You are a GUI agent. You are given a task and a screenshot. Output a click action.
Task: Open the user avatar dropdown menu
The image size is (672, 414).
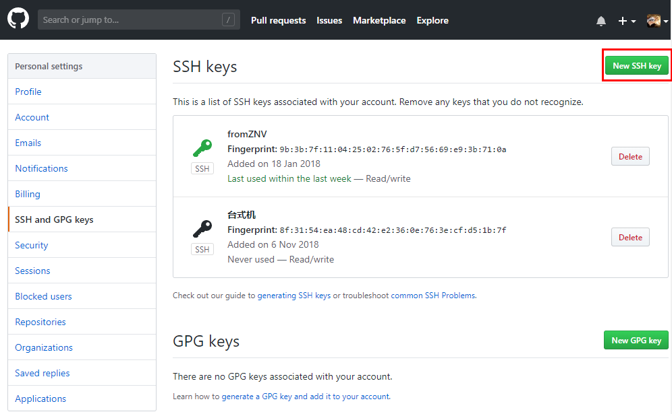(657, 21)
